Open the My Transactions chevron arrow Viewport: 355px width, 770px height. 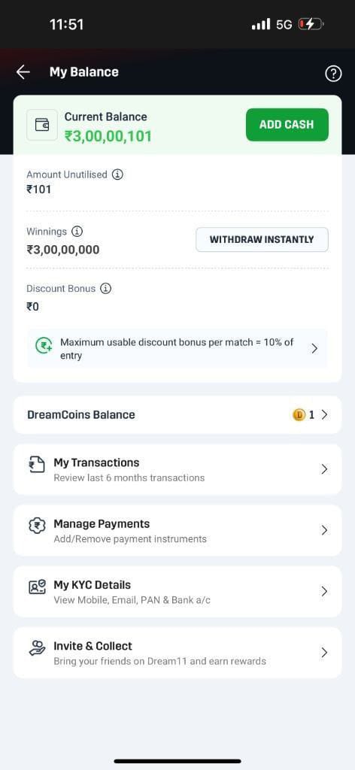[324, 469]
